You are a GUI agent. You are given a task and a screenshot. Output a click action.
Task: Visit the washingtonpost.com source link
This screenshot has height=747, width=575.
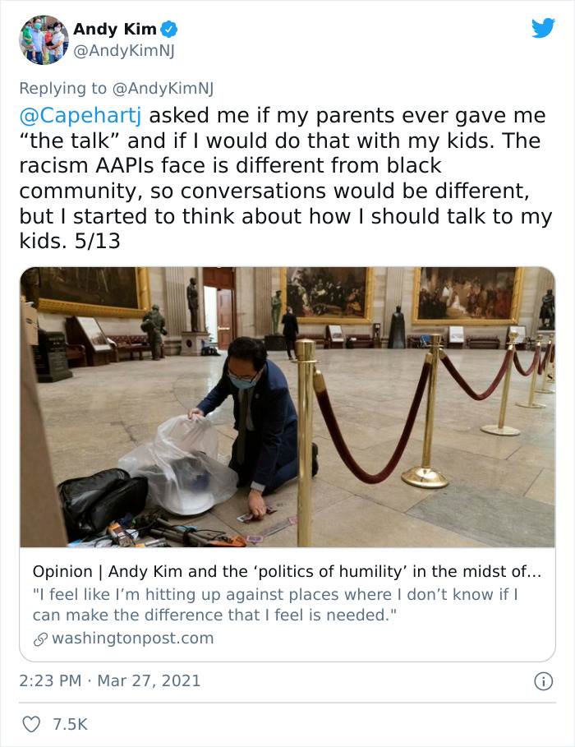pyautogui.click(x=132, y=638)
